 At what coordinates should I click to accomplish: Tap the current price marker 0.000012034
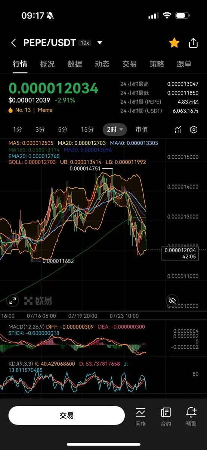[180, 250]
